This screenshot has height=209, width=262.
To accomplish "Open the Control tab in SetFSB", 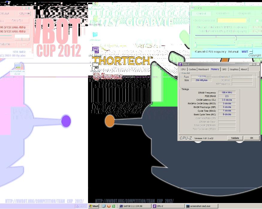I will (201, 13).
